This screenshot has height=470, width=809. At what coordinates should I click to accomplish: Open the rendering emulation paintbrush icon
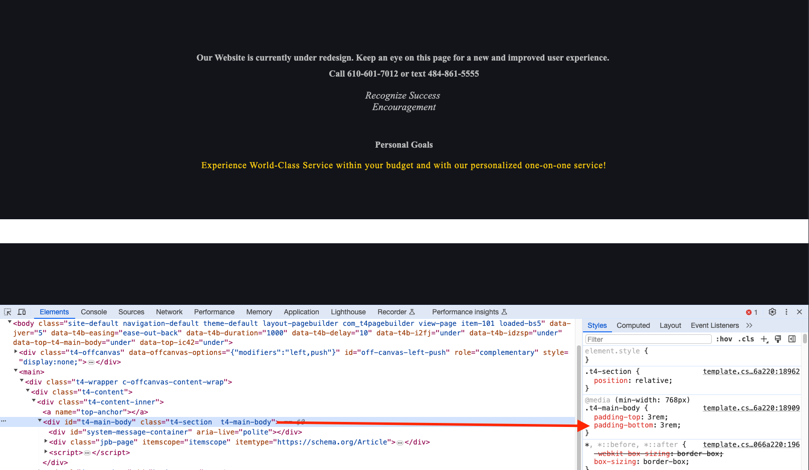pos(778,339)
